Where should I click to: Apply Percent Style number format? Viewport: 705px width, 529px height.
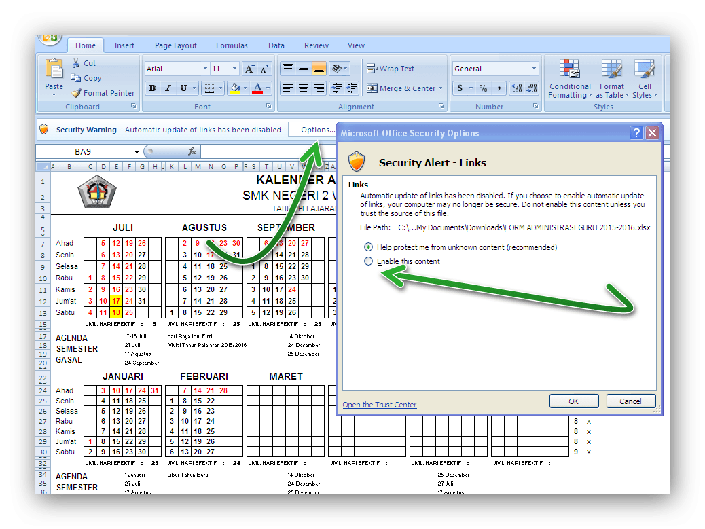tap(483, 88)
